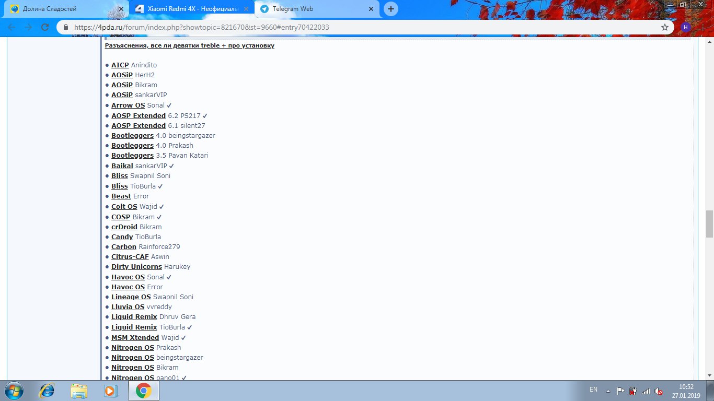Open Liquid Remix Dhruv Gera link

(134, 316)
